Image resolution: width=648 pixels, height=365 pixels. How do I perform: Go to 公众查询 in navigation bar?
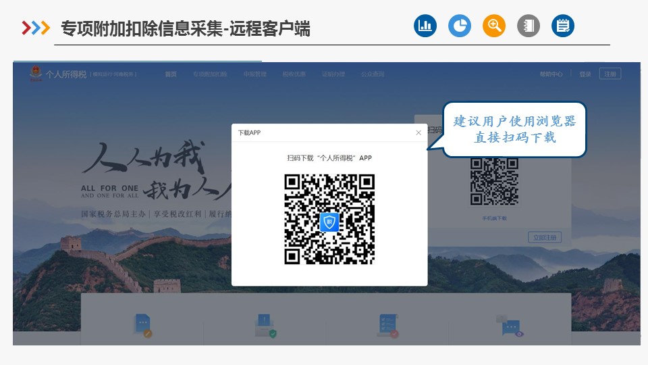[x=372, y=74]
